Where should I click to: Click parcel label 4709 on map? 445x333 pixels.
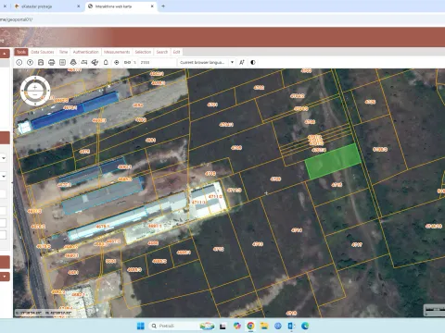point(275,179)
